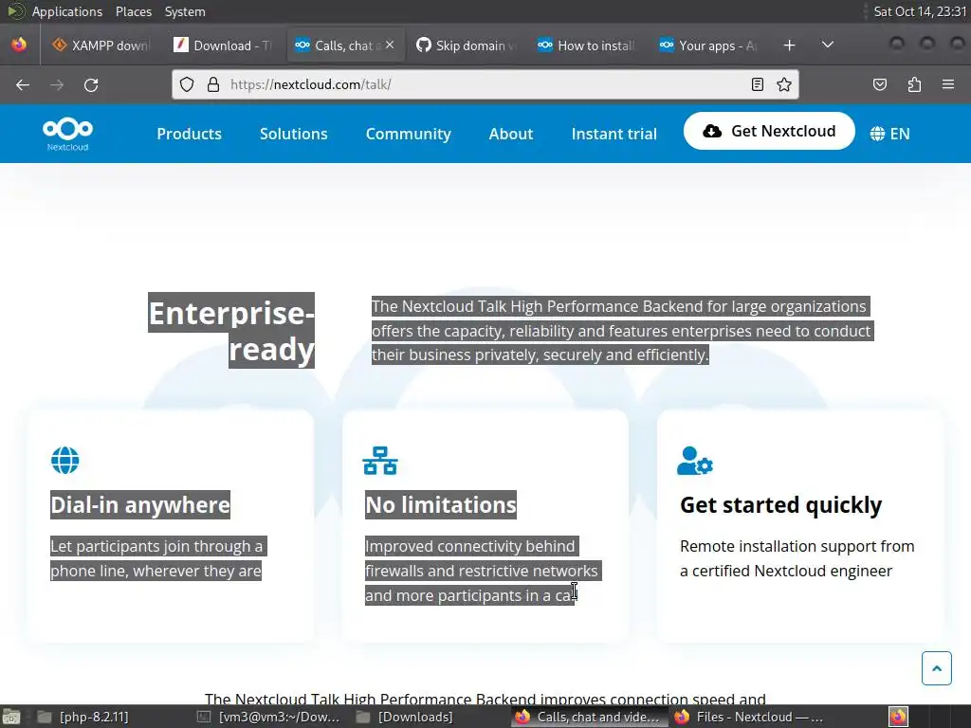Image resolution: width=971 pixels, height=728 pixels.
Task: Switch to the Download tab
Action: [223, 45]
